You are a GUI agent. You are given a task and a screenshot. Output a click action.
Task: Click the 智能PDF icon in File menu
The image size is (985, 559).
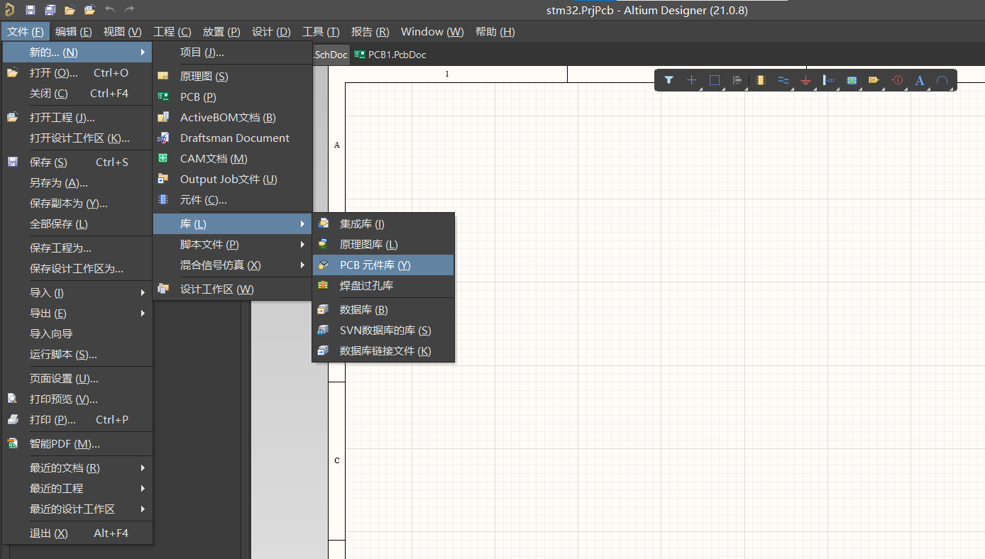tap(13, 443)
